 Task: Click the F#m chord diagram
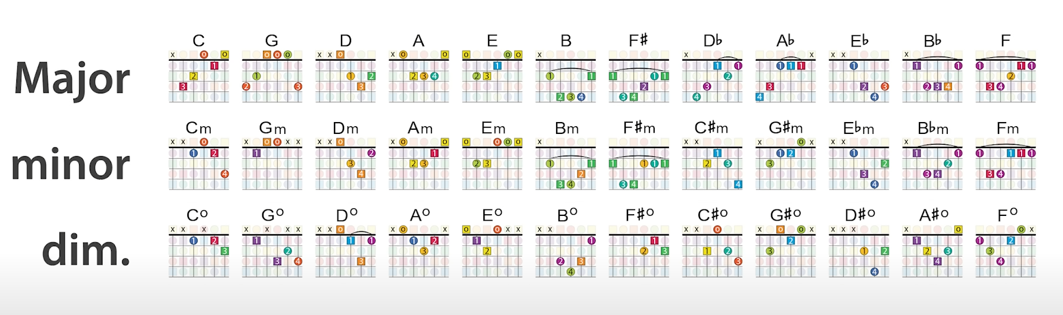[x=639, y=165]
